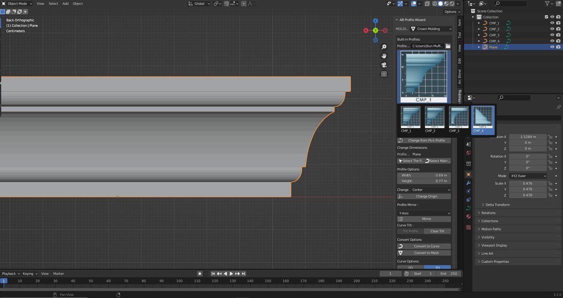
Task: Open Global transform orientation dropdown
Action: [199, 3]
